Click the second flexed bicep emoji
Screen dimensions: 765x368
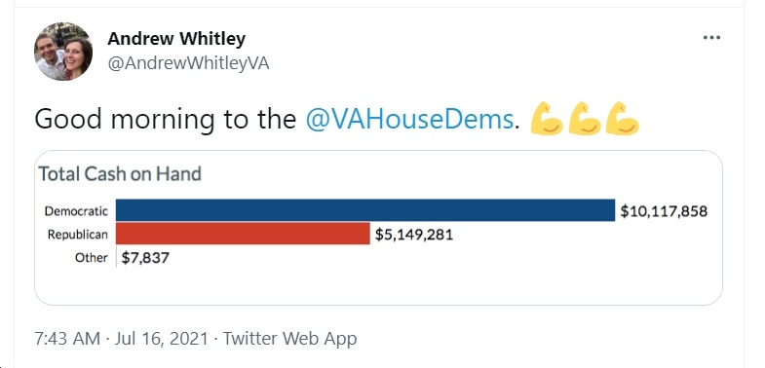coord(585,119)
